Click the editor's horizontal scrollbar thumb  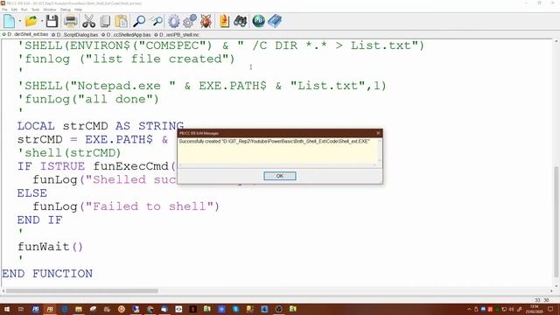(81, 290)
